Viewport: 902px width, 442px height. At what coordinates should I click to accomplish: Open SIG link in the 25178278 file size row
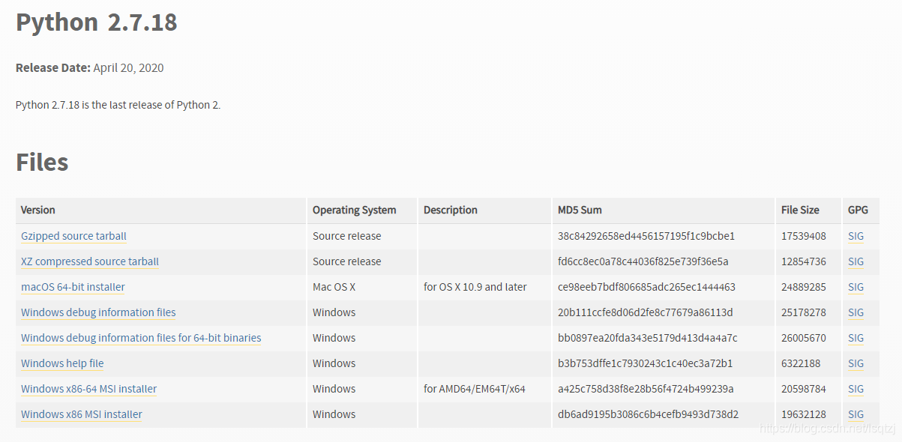coord(856,312)
